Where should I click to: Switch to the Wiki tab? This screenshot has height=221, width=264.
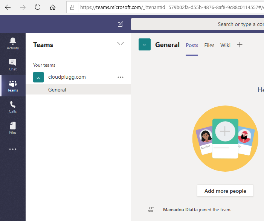[x=225, y=45]
